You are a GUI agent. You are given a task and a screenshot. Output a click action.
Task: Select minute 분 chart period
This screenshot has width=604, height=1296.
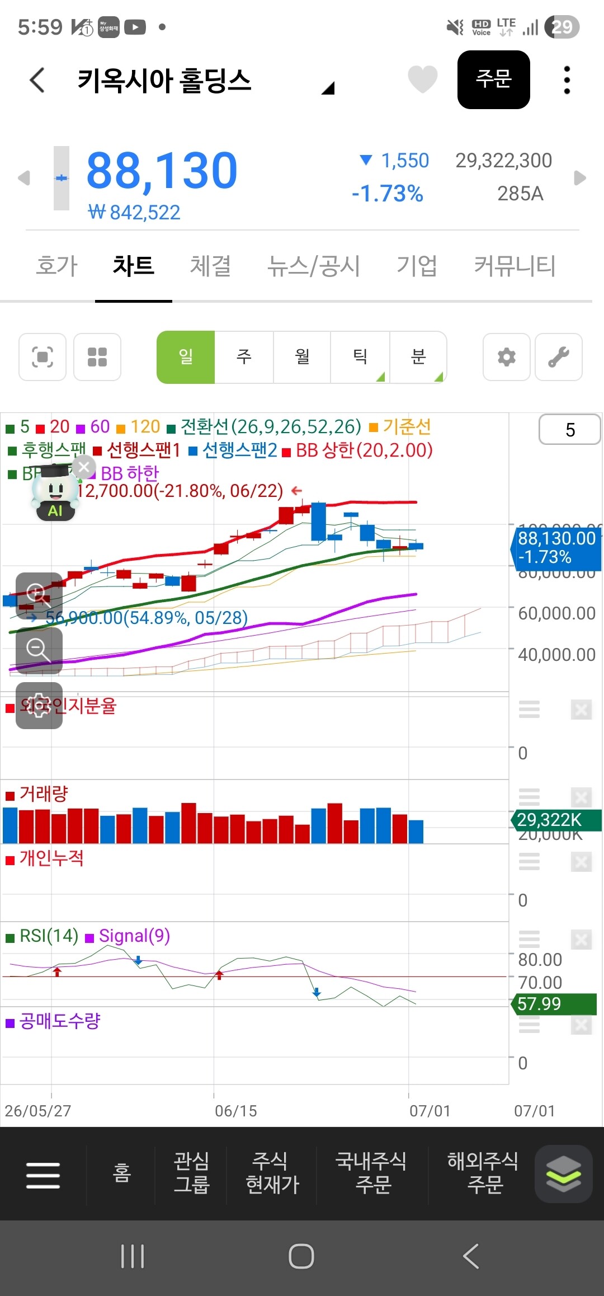coord(418,357)
